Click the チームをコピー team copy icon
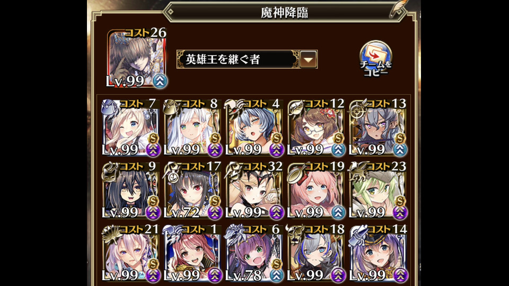 [375, 59]
